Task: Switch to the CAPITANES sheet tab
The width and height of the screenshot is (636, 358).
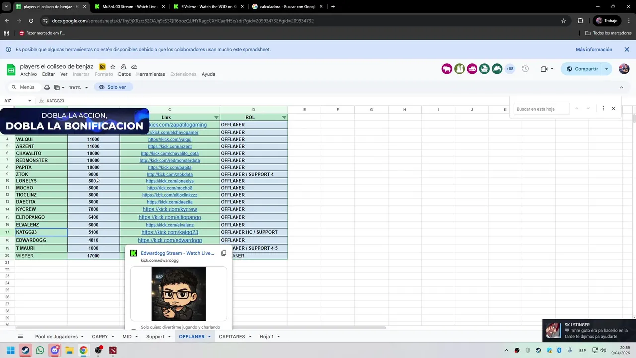Action: pos(232,337)
